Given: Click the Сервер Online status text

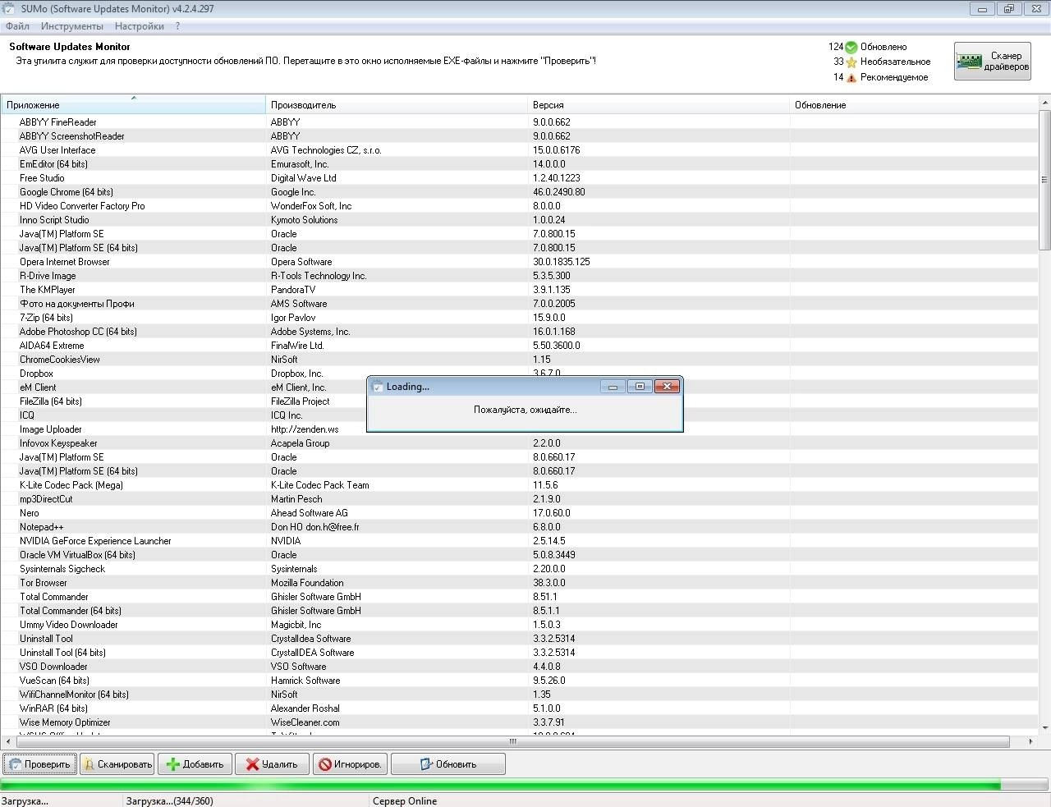Looking at the screenshot, I should 405,801.
